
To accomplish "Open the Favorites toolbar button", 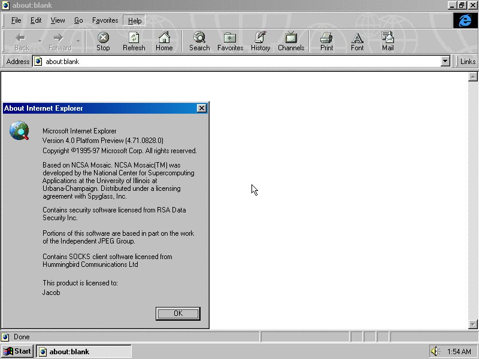I will coord(230,41).
